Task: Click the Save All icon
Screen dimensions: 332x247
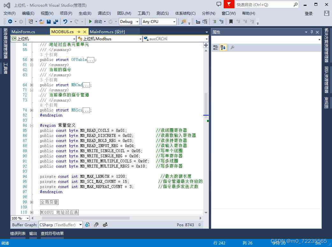Action: click(56, 21)
